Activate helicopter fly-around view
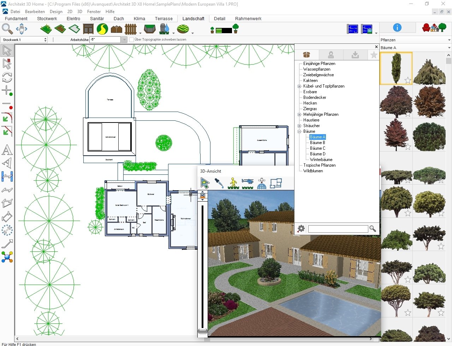The image size is (452, 346). [248, 183]
